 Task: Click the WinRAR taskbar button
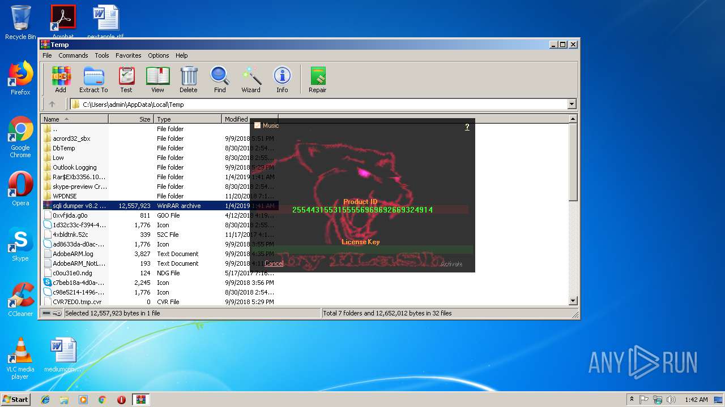click(x=140, y=400)
